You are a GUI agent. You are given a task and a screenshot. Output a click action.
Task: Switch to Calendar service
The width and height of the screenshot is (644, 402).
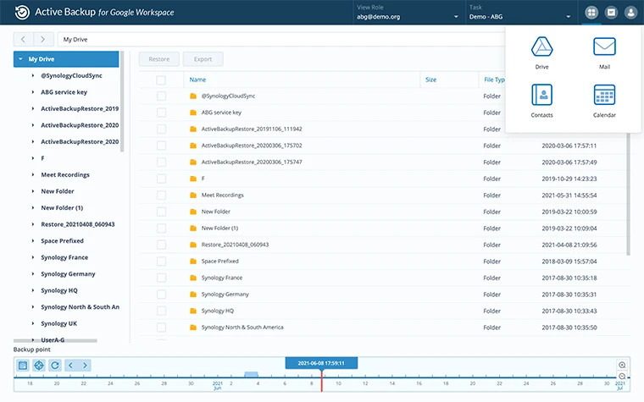(604, 99)
